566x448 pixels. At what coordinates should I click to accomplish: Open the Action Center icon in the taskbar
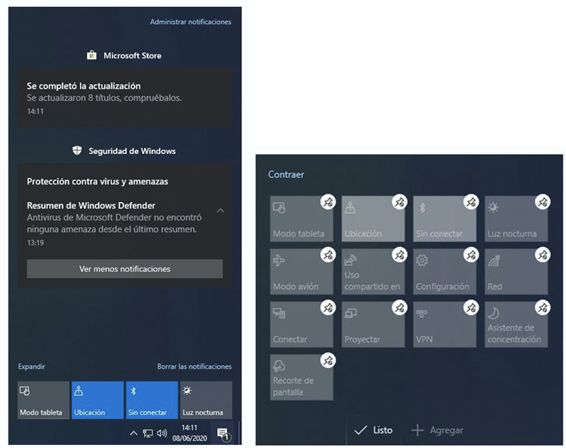coord(222,433)
